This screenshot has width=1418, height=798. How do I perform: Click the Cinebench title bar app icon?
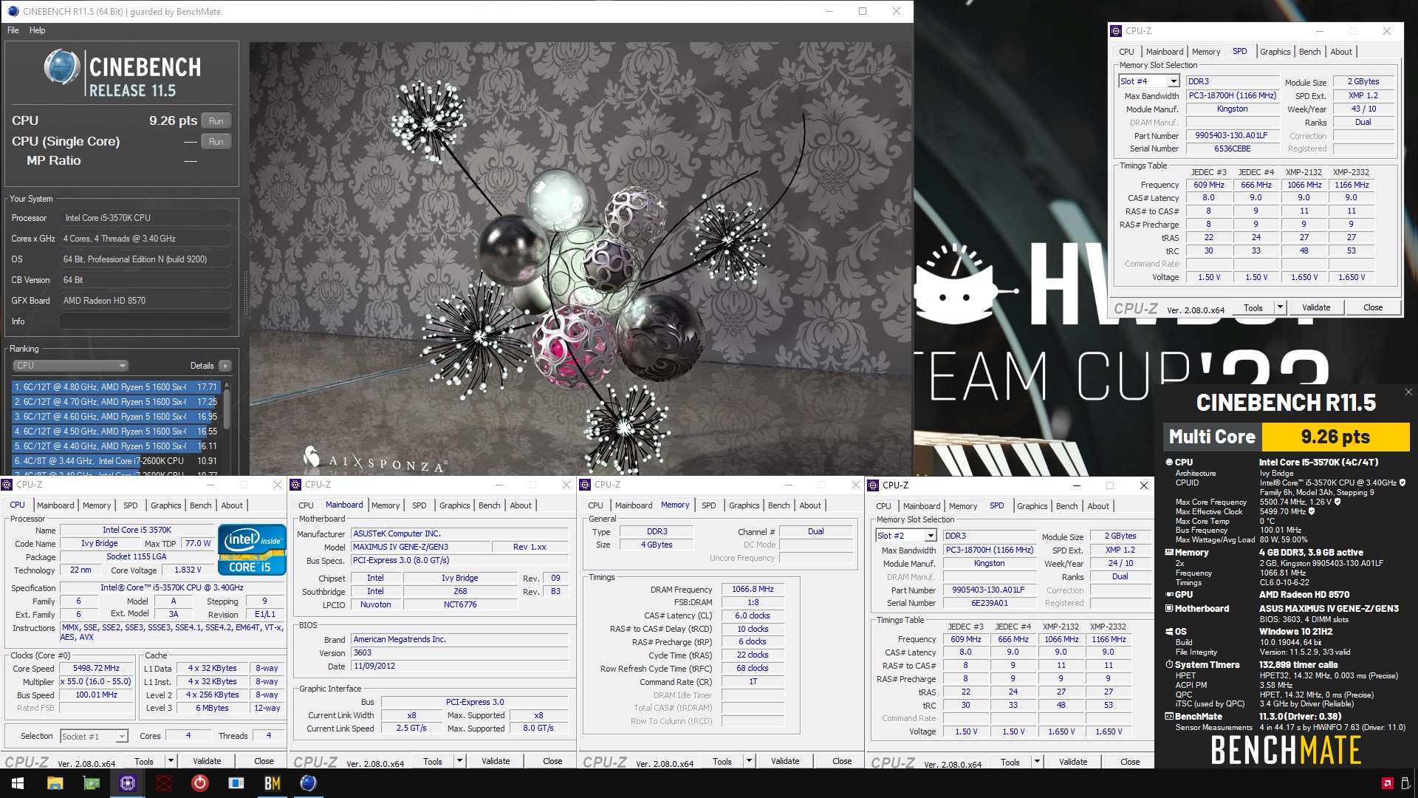point(13,11)
